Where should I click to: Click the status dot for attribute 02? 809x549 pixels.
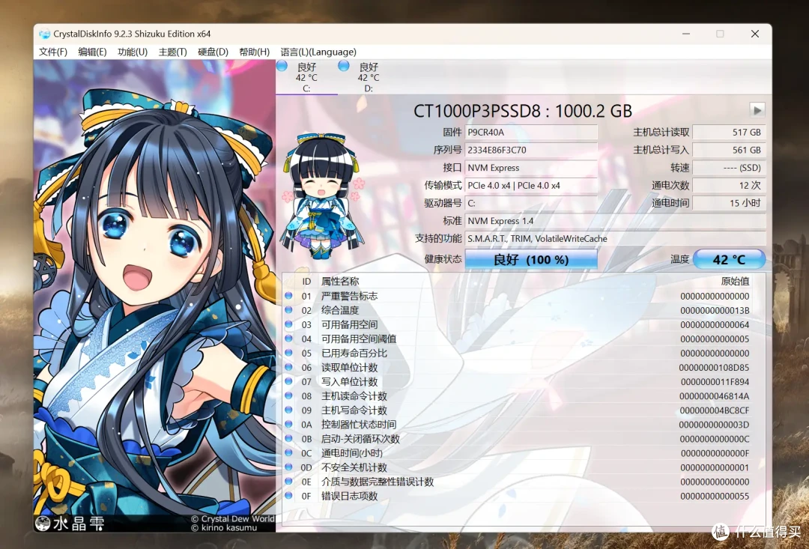[x=288, y=310]
